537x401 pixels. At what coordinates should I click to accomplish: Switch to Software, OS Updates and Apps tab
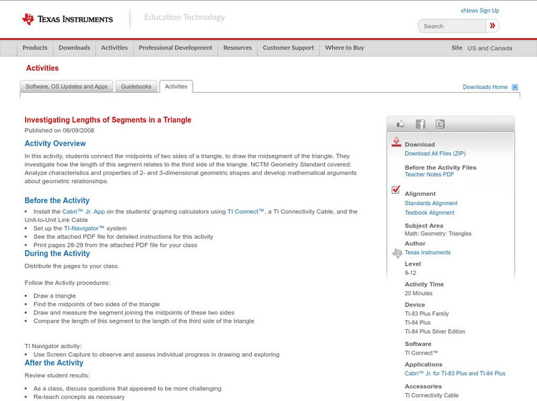(66, 87)
